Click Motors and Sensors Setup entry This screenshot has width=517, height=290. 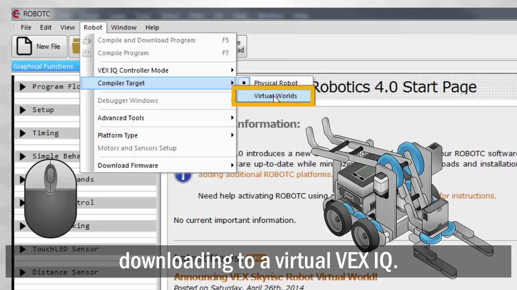point(158,148)
